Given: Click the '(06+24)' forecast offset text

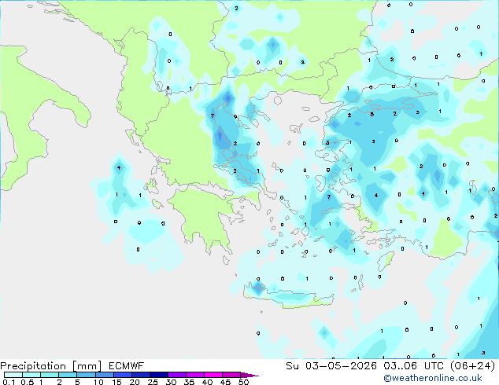Looking at the screenshot, I should [x=472, y=366].
